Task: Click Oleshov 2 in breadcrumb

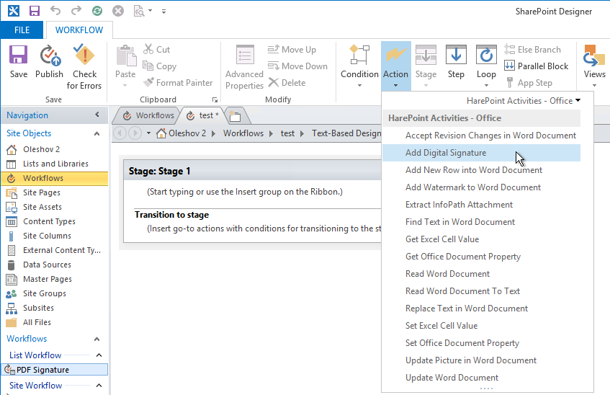Action: 187,133
